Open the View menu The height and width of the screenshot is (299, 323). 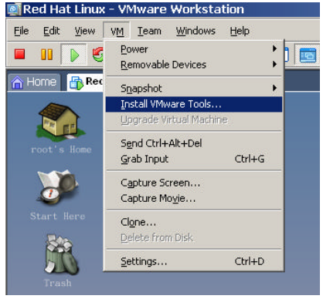pos(85,31)
